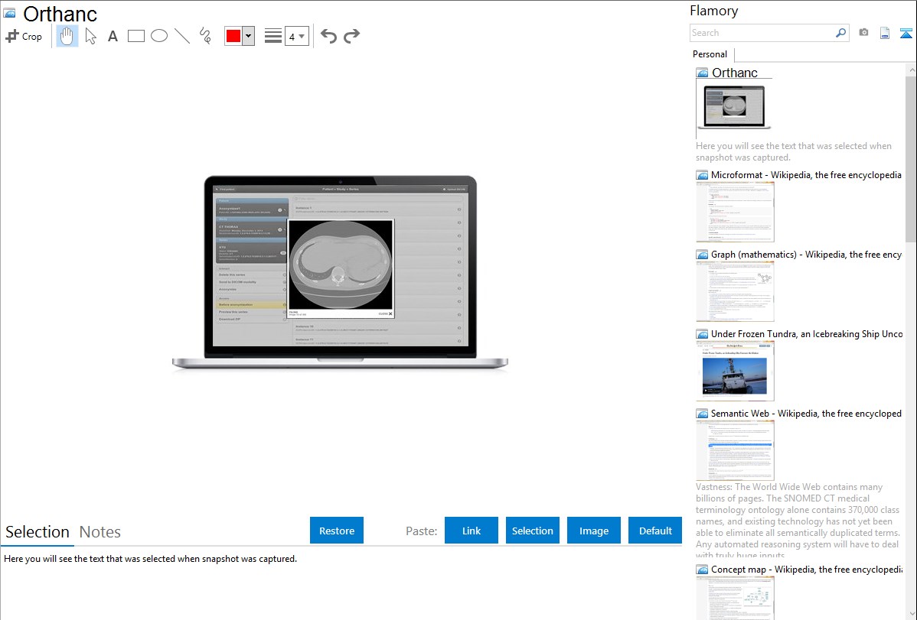The height and width of the screenshot is (620, 917).
Task: Pick the ellipse drawing tool
Action: (159, 36)
